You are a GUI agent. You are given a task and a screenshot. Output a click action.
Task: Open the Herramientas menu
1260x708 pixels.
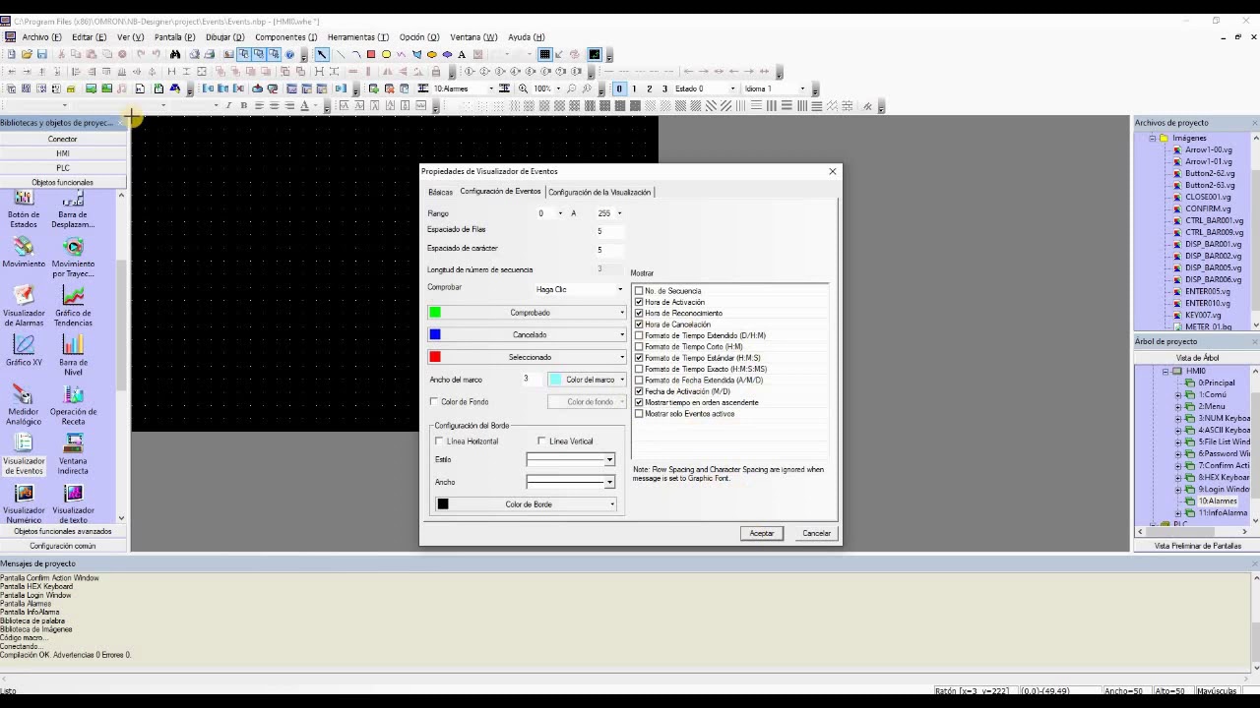(x=358, y=37)
